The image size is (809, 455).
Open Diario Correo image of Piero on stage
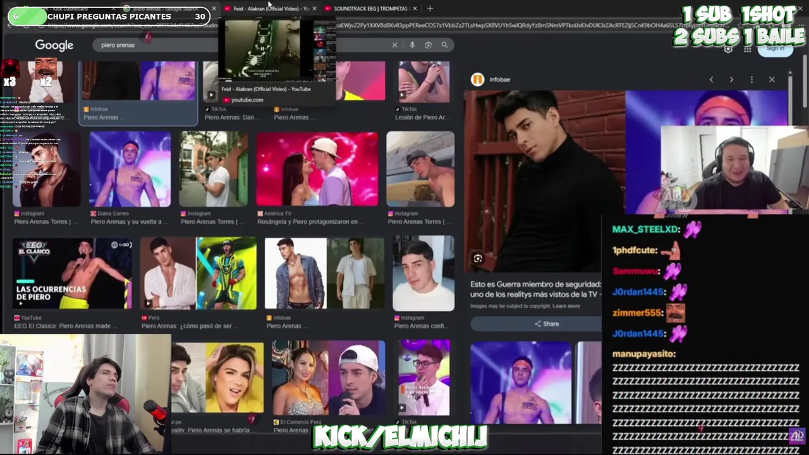(130, 169)
